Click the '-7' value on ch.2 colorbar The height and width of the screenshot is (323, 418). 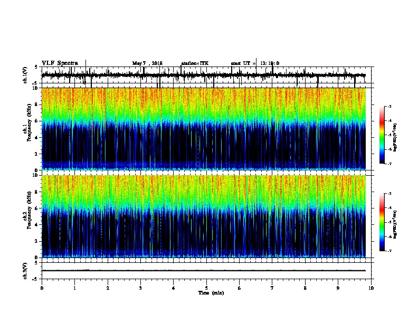(389, 251)
